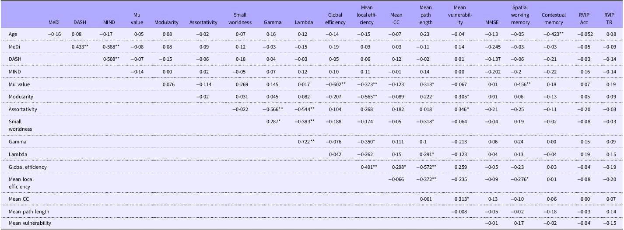Click the value 0·491** in Global efficiency row
The width and height of the screenshot is (624, 230).
[369, 167]
